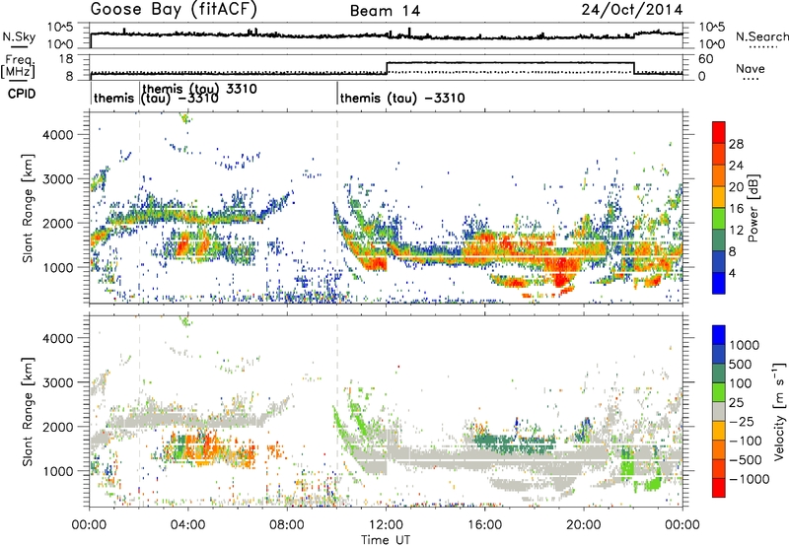
Task: Pick the bright blue bottom Power colorbar segment
Action: 719,284
